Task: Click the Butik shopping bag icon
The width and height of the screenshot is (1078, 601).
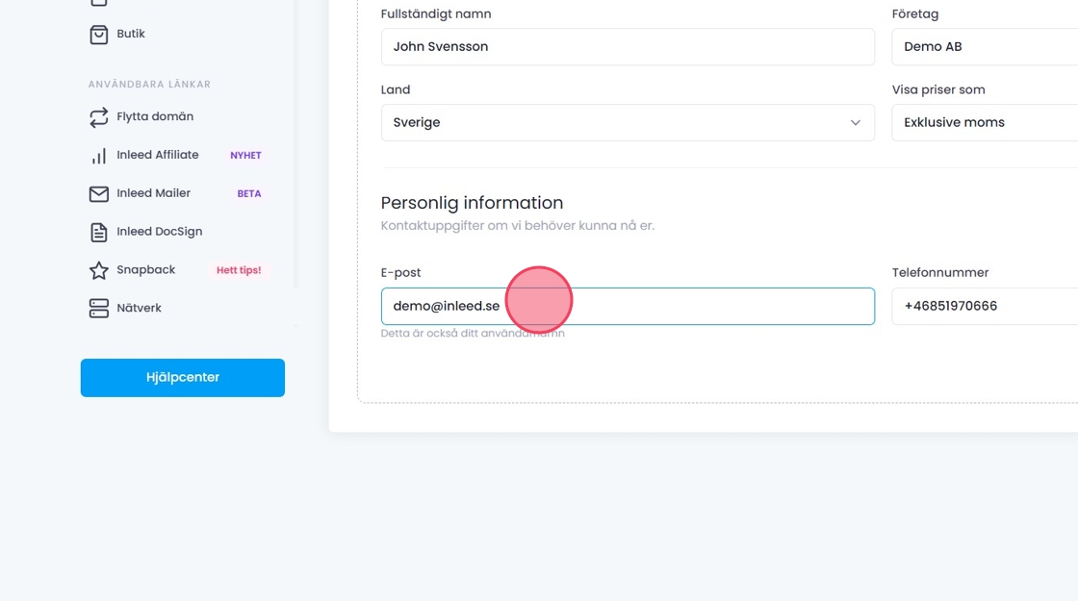Action: point(98,35)
